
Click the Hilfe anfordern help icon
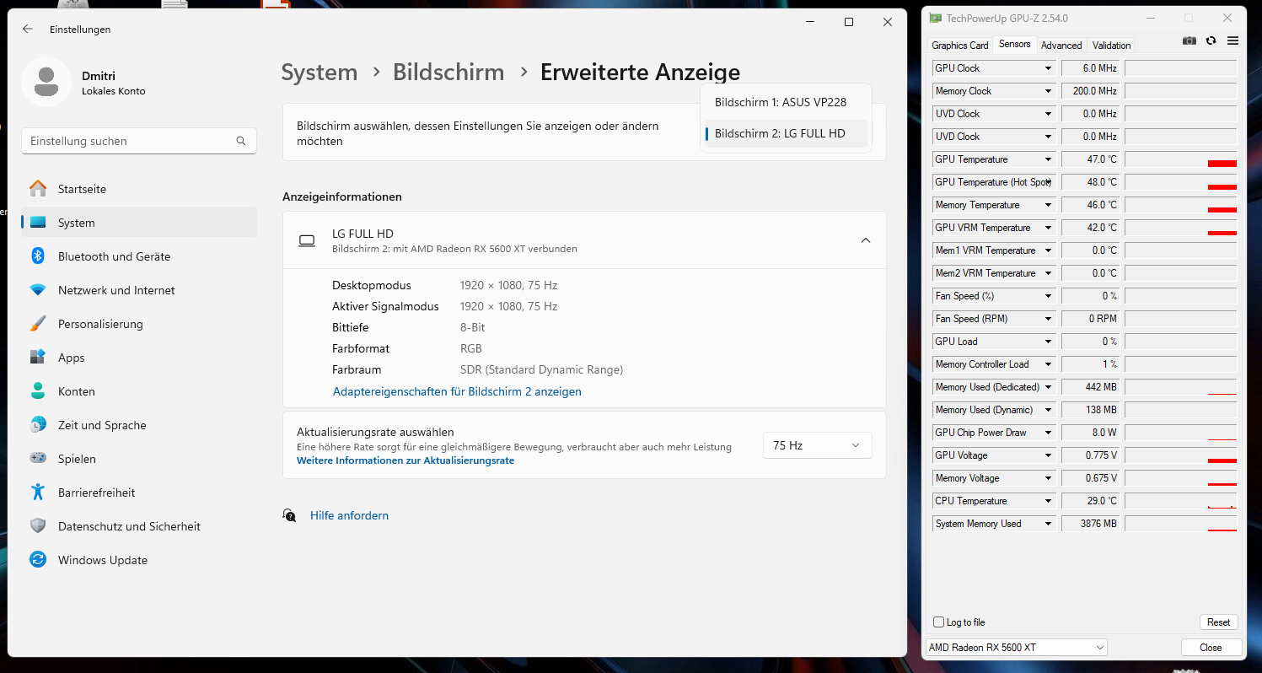(x=289, y=515)
